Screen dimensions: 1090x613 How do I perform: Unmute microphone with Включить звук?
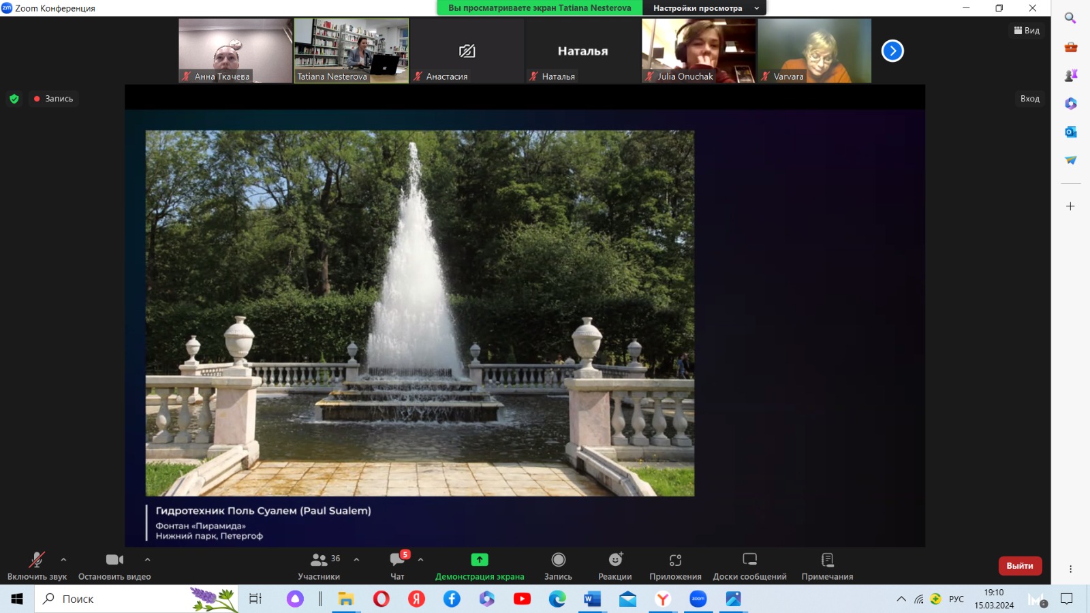click(37, 565)
